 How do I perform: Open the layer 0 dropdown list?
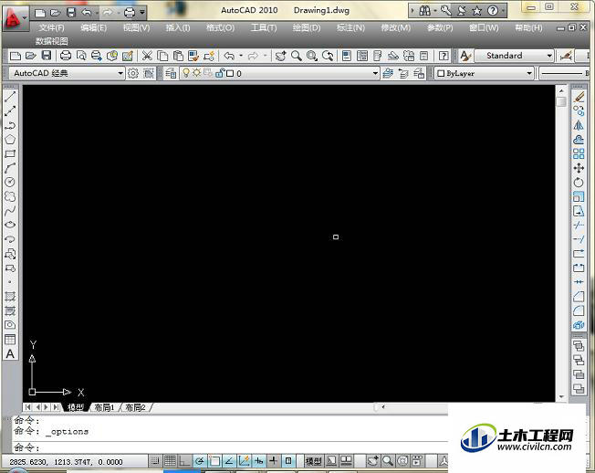(x=375, y=73)
